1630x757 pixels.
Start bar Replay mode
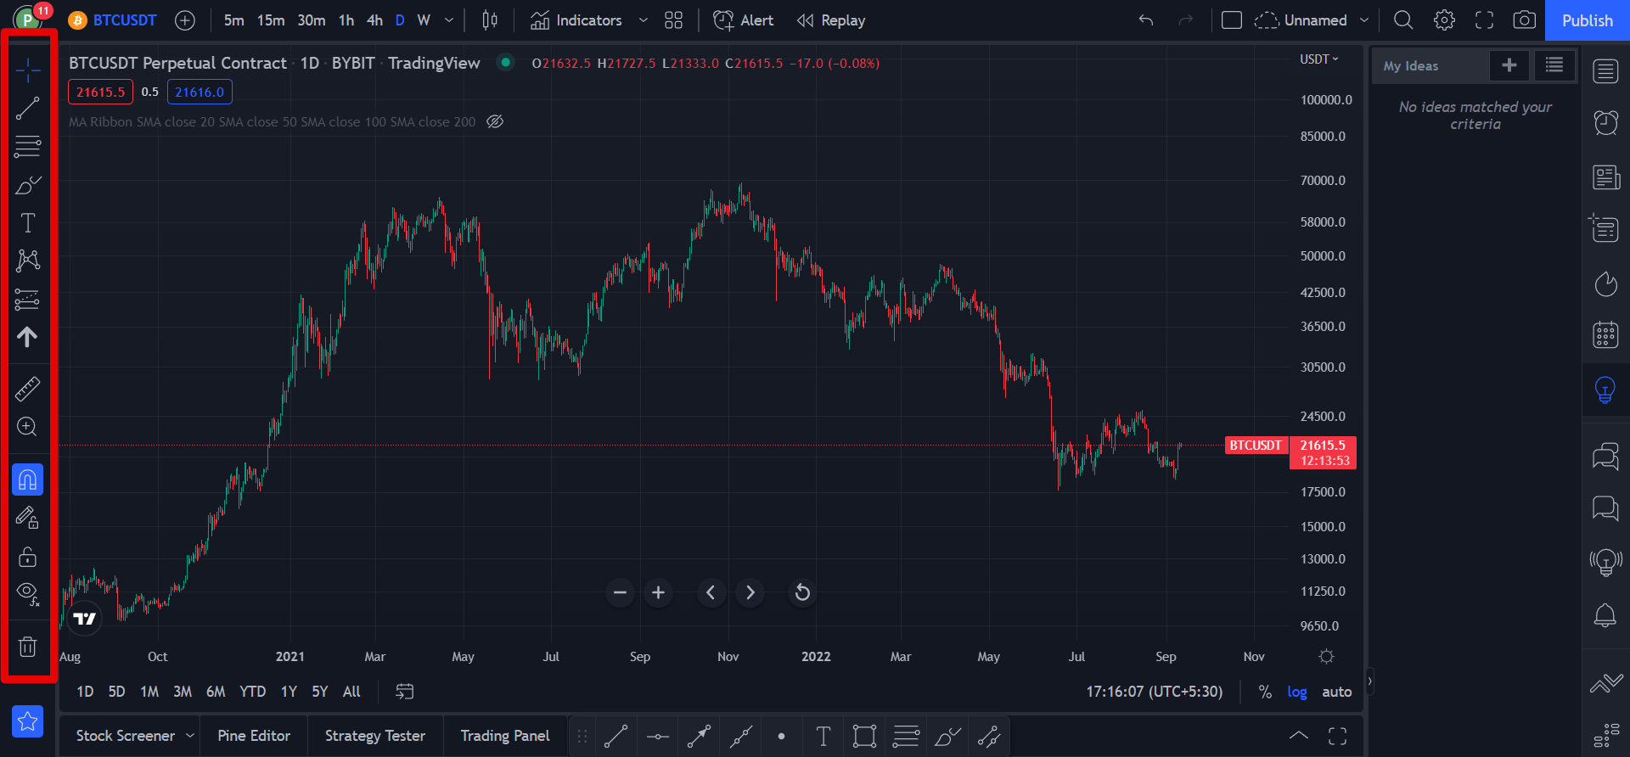pyautogui.click(x=831, y=20)
